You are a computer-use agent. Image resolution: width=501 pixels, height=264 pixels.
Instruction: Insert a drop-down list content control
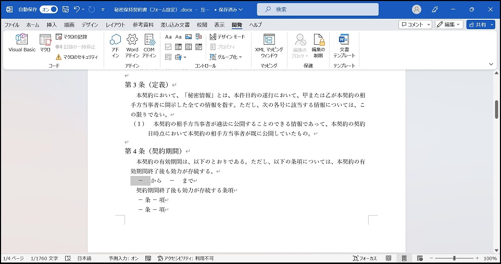tap(189, 47)
